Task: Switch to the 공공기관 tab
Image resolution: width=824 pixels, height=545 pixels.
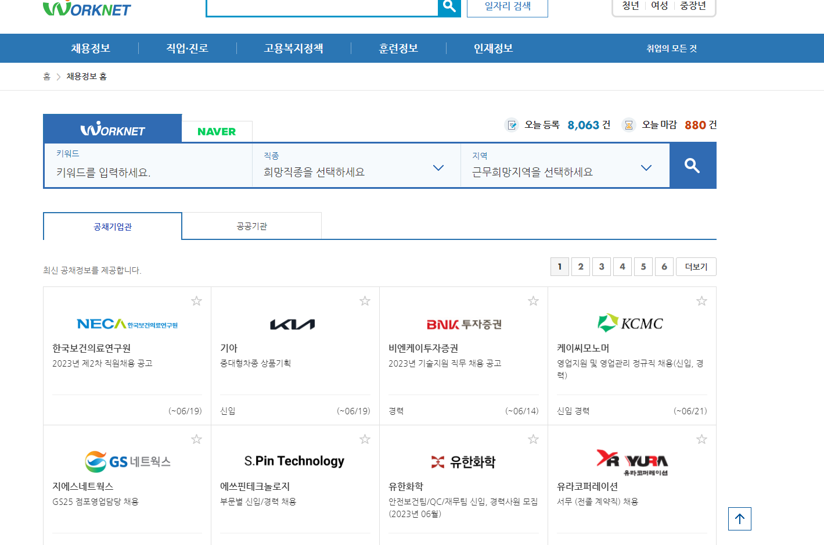Action: click(251, 226)
